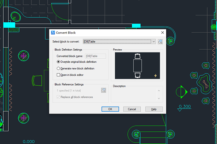Click the grayed select references icon in Block Reference Settings

tap(103, 90)
